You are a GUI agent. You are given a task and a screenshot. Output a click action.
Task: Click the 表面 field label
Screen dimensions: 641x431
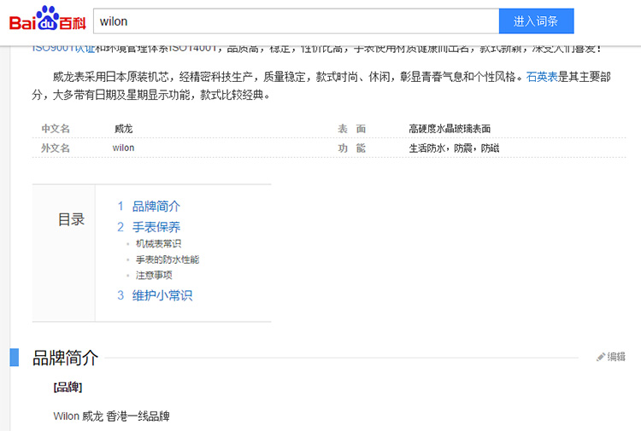click(351, 129)
